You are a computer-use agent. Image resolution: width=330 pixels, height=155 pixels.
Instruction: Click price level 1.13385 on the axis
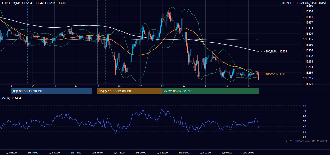[x=308, y=39]
